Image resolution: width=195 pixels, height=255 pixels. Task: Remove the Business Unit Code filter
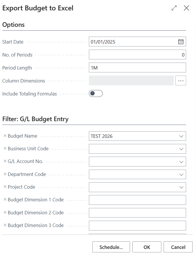(x=5, y=149)
